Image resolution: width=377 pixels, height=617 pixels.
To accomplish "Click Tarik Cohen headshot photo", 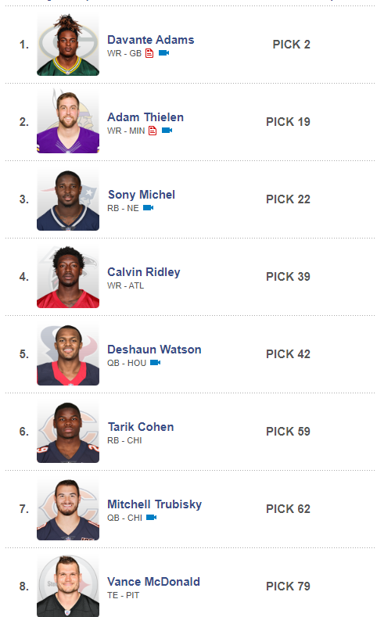I will [68, 432].
